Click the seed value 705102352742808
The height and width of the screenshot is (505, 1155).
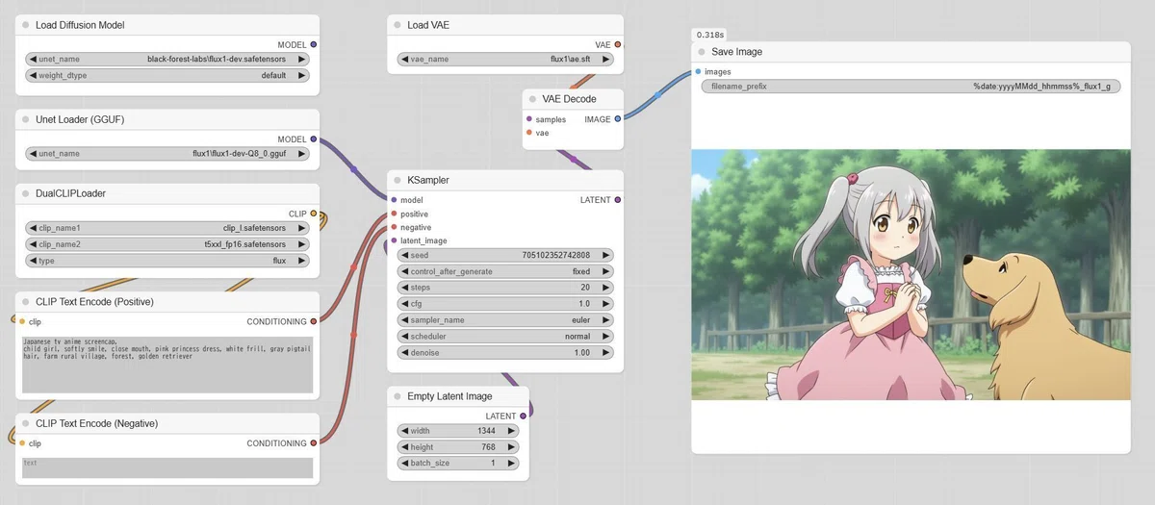coord(556,255)
